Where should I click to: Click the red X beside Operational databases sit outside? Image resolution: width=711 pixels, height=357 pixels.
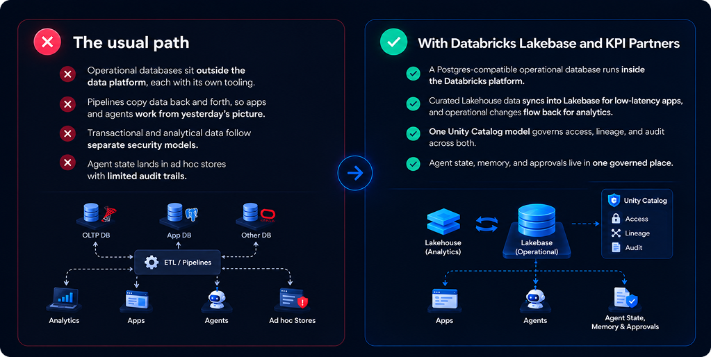(x=67, y=74)
